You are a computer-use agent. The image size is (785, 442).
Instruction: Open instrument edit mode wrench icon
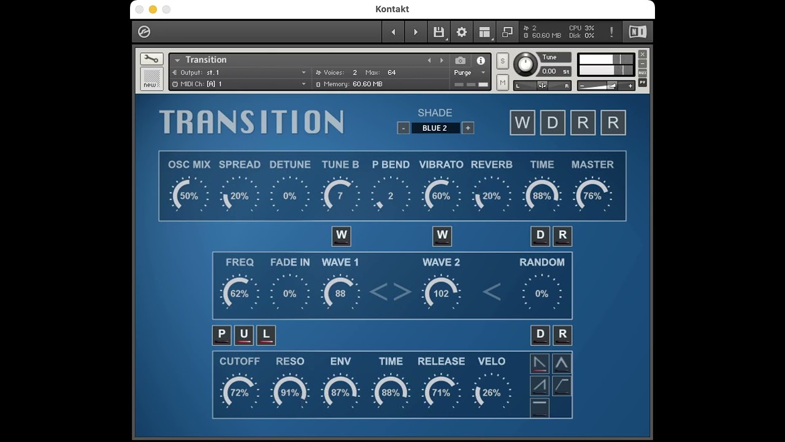coord(151,59)
